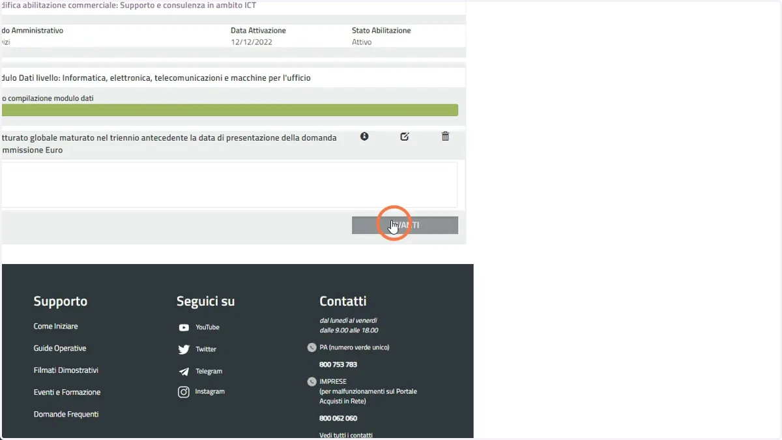Open the Filmati Dimostrativi link

coord(66,370)
